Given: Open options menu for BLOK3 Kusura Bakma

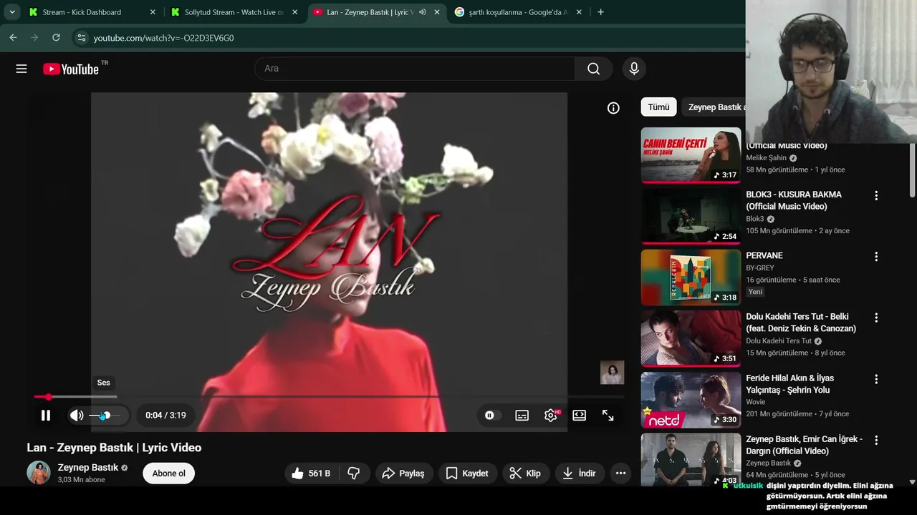Looking at the screenshot, I should point(875,195).
